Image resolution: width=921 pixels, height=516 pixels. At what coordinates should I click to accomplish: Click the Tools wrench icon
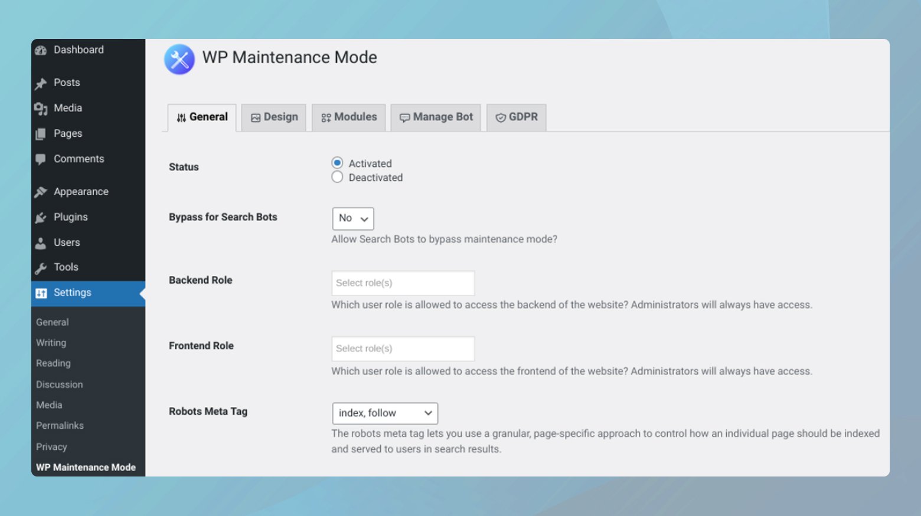(41, 268)
